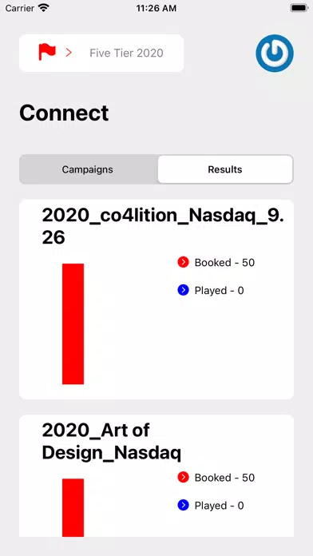Tap the blue power logo icon
This screenshot has height=556, width=313.
(275, 54)
